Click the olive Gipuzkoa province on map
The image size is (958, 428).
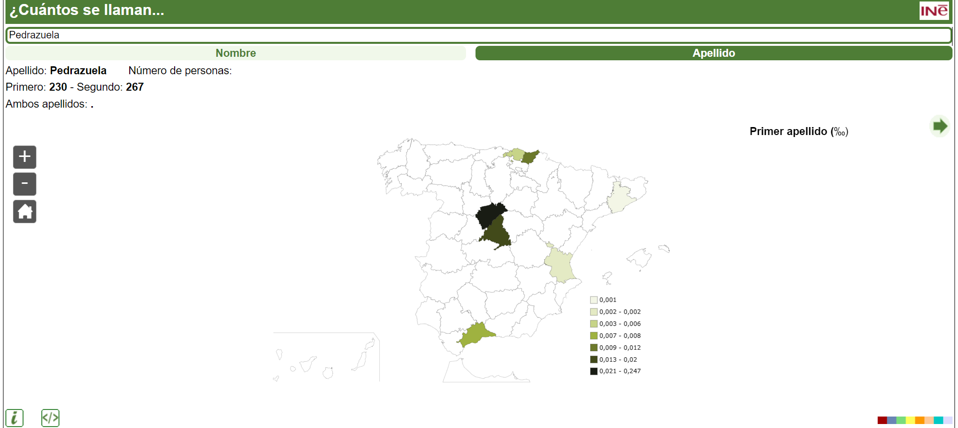[x=530, y=157]
